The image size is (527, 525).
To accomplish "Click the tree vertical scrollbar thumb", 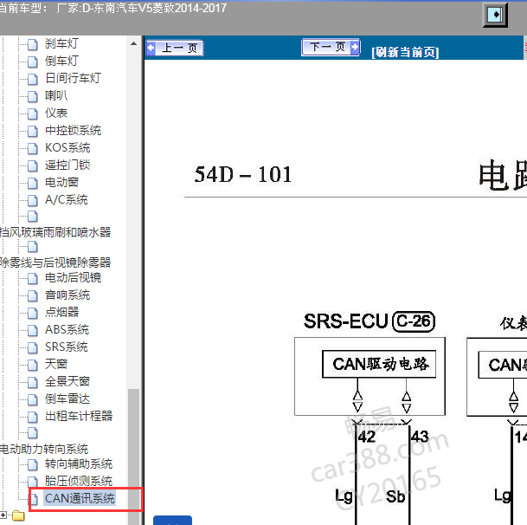I will [133, 456].
